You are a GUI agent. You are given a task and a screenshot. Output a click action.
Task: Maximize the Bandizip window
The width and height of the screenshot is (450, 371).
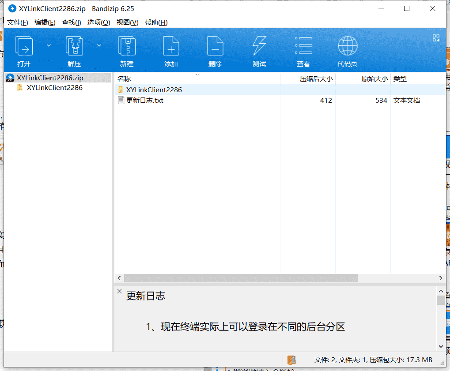pos(407,8)
